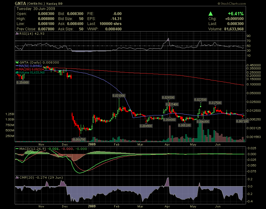Click the MA(200) 0.092324 legend text
The image size is (266, 209).
point(31,69)
